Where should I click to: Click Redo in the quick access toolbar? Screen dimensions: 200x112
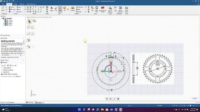pyautogui.click(x=13, y=1)
